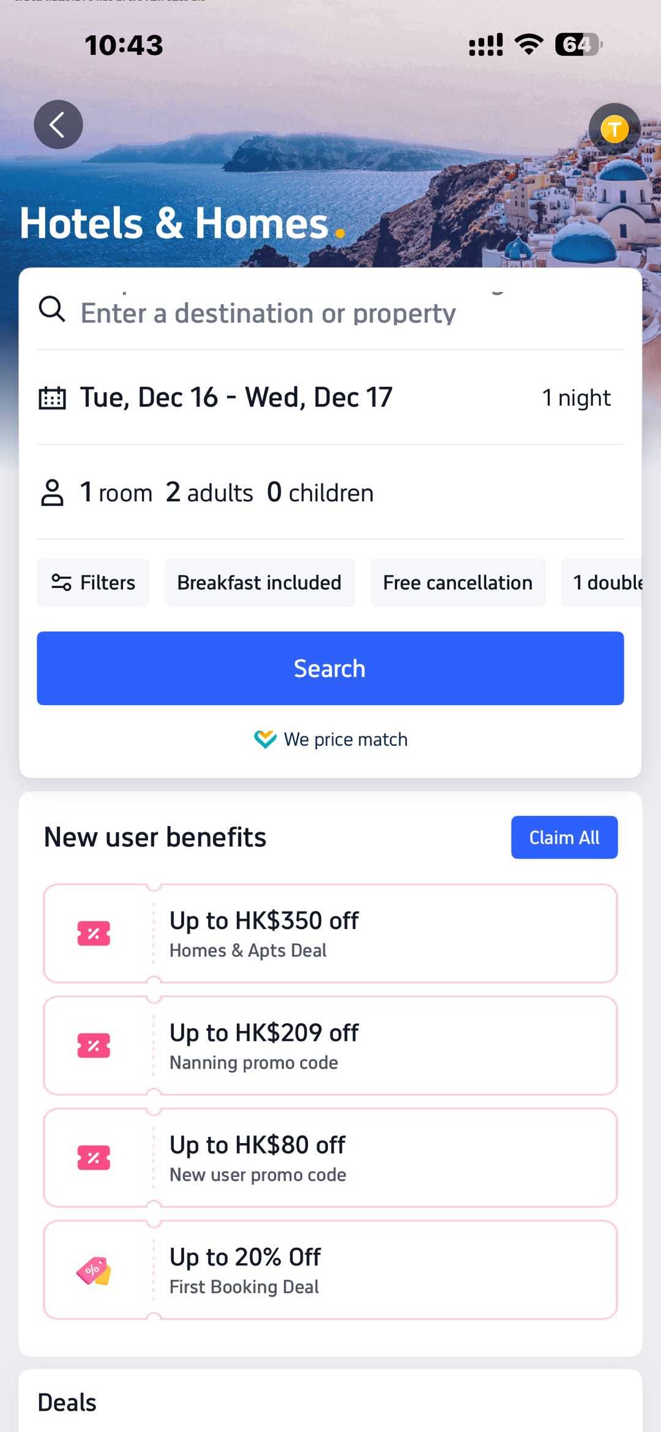Select the HK$80 new user promo code
This screenshot has width=661, height=1432.
point(330,1158)
